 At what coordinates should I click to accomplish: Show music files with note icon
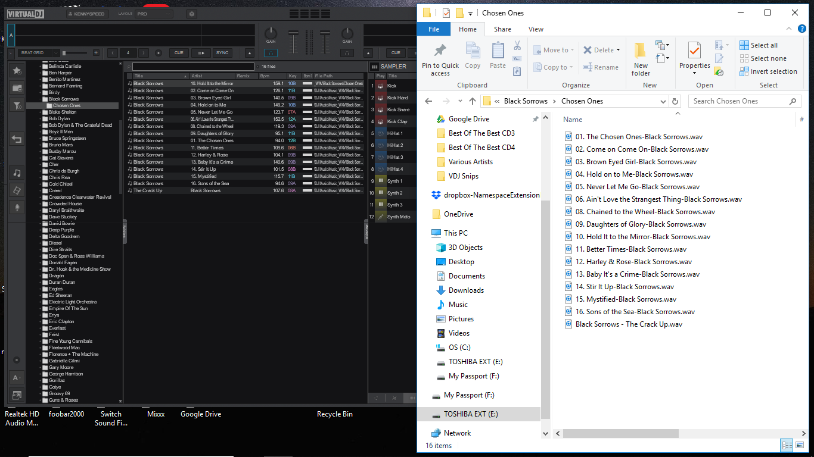click(17, 173)
